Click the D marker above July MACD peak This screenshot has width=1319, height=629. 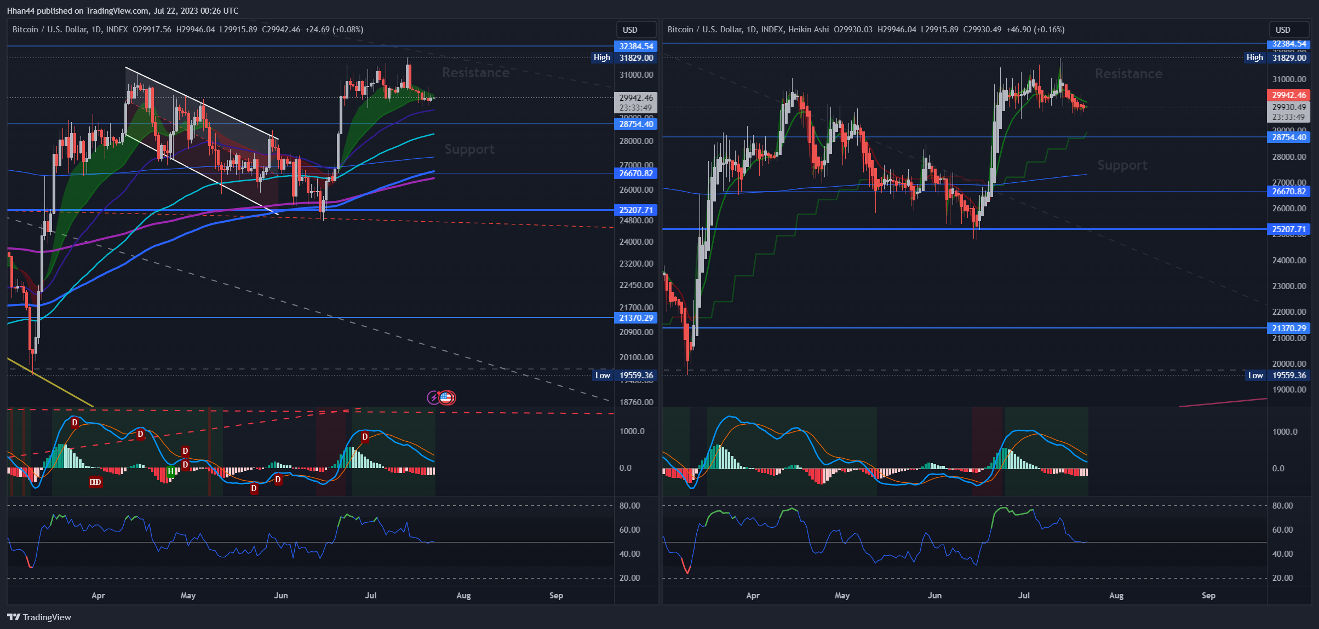(365, 437)
